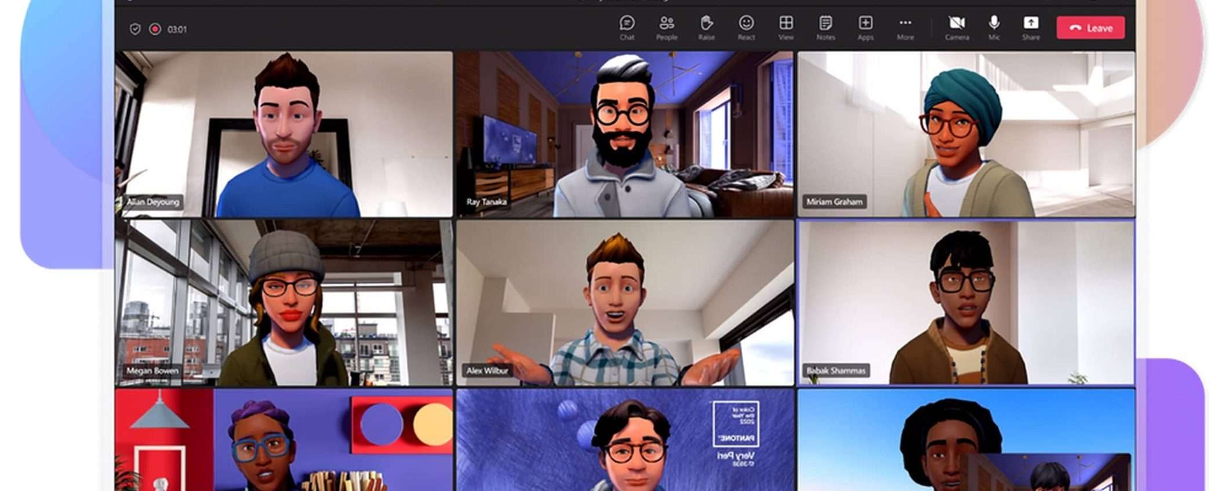Select Allan Deyoung's video tile
This screenshot has width=1229, height=491.
(x=283, y=134)
